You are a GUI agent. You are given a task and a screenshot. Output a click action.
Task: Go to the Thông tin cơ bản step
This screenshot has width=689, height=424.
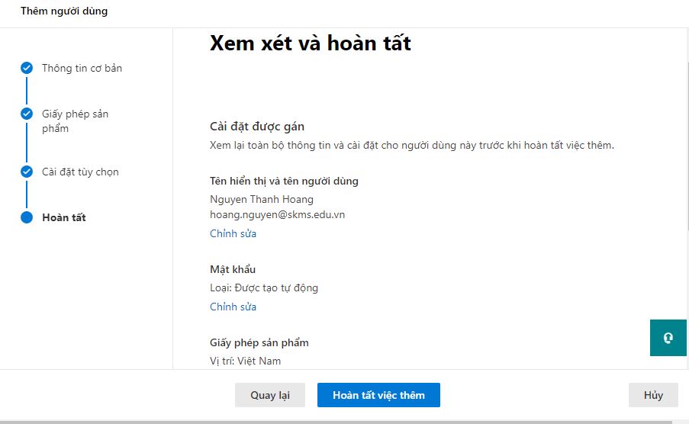tap(82, 68)
